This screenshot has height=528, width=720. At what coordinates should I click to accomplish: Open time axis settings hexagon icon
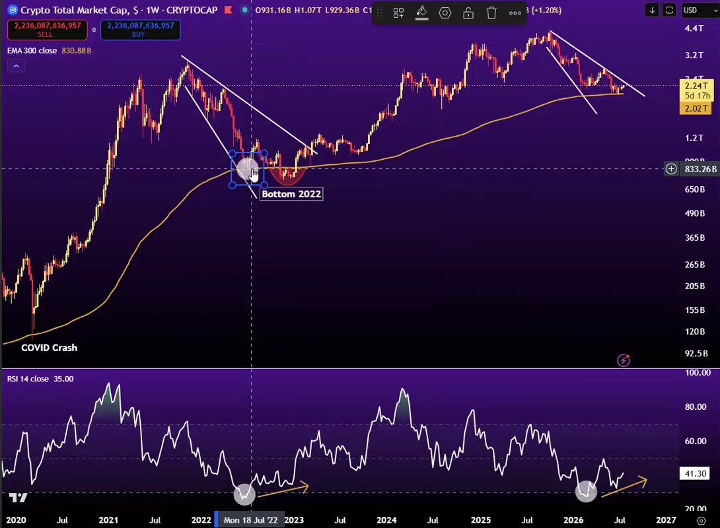tap(701, 520)
